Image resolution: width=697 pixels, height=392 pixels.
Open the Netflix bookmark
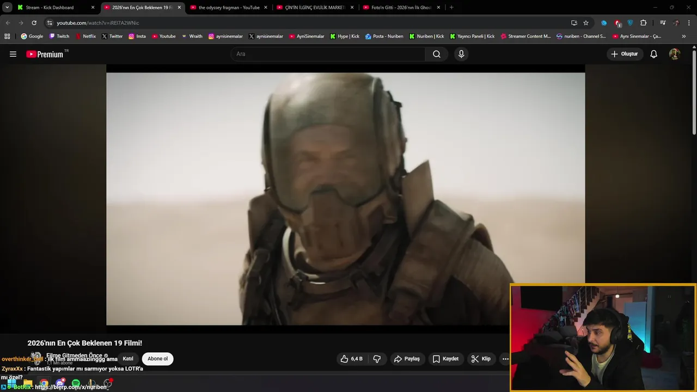[85, 36]
